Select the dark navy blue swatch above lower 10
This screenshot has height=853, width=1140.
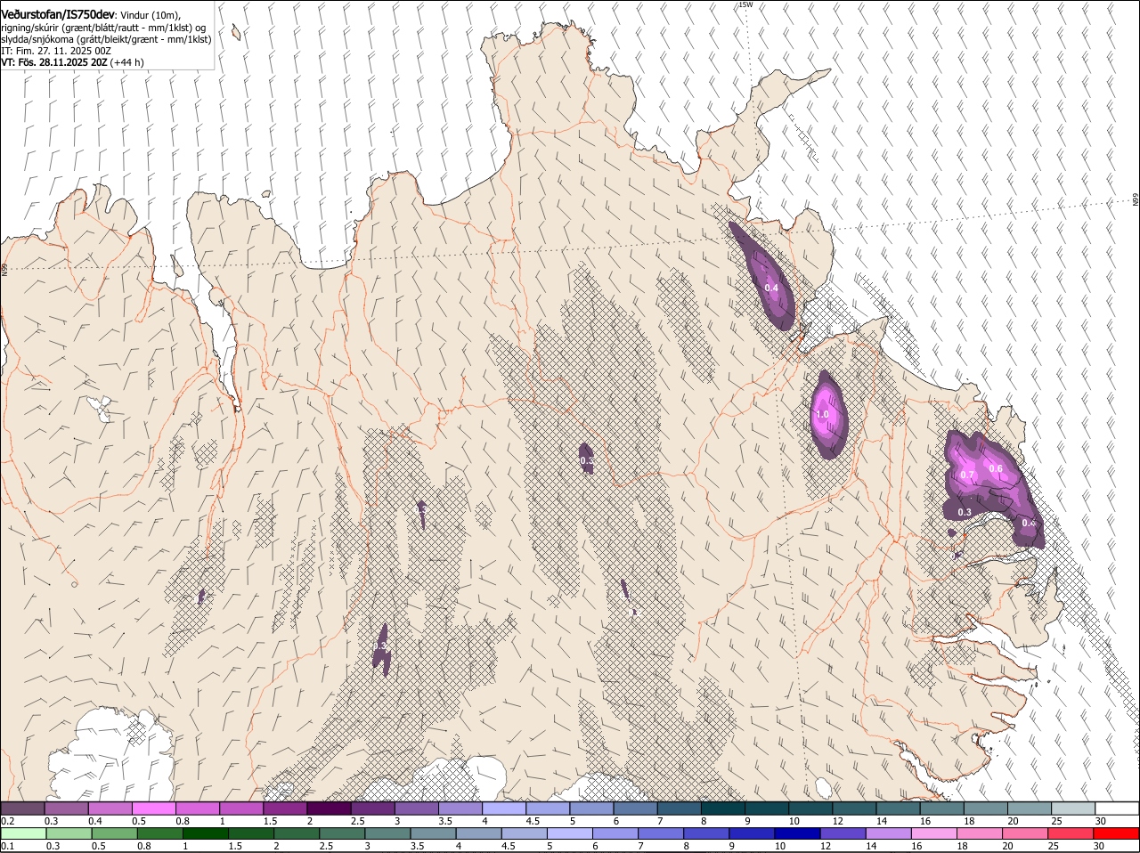click(x=797, y=833)
